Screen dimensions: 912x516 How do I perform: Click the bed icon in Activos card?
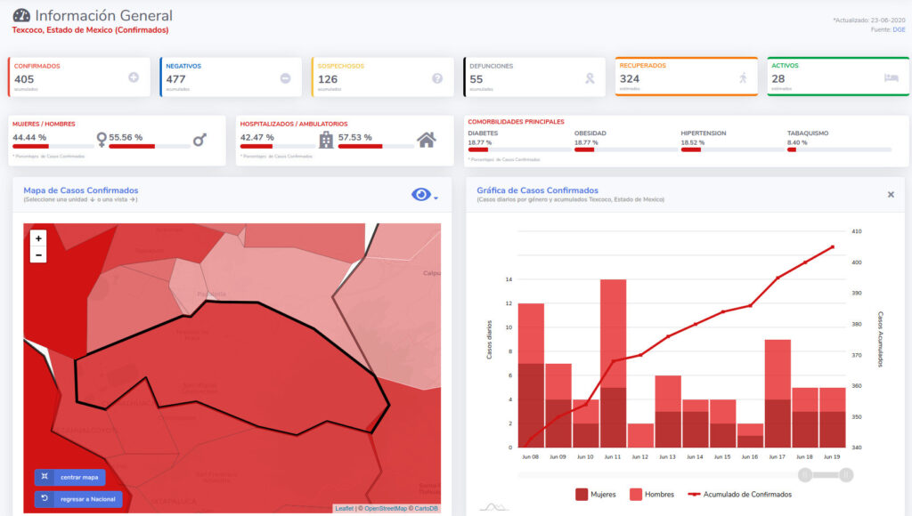[x=892, y=78]
